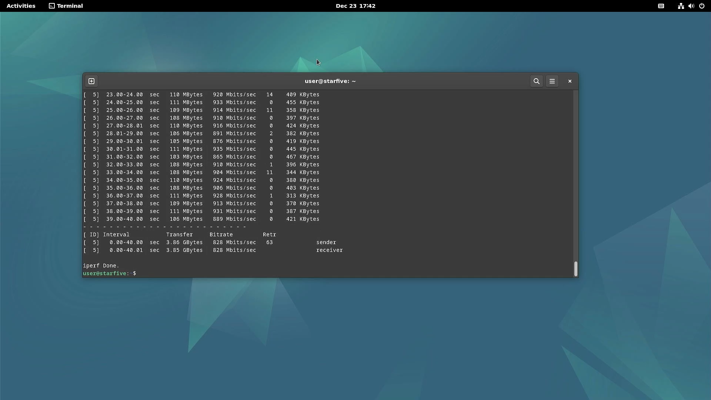Open the terminal hamburger menu
This screenshot has width=711, height=400.
[552, 81]
